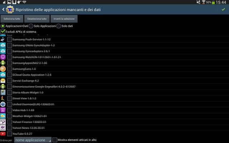Check the Samsung Push Service 1.1.12 checkbox
The width and height of the screenshot is (229, 143).
[x=10, y=39]
